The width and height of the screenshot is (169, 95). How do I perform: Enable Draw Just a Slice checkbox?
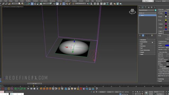click(159, 52)
